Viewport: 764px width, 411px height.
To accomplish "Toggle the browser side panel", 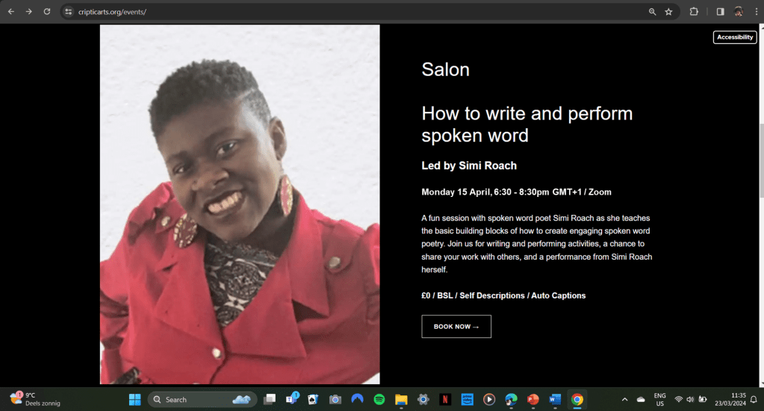I will pyautogui.click(x=720, y=12).
